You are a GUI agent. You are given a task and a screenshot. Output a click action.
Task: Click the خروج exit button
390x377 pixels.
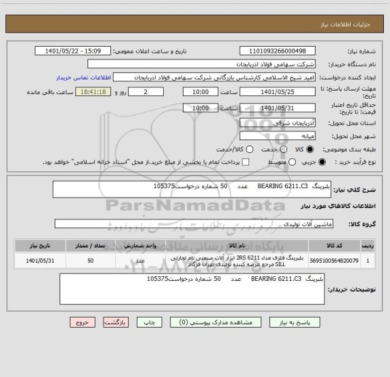tap(83, 322)
